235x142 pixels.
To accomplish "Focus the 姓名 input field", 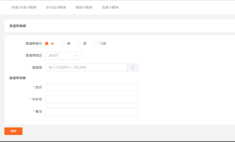I will coord(91,87).
